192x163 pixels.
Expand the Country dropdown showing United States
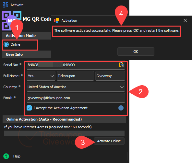[x=76, y=87]
